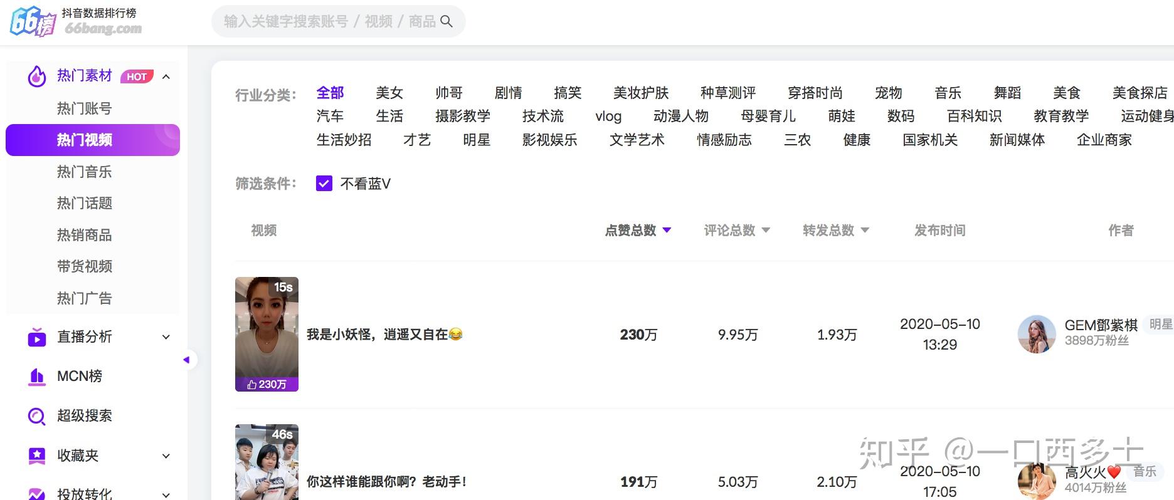
Task: Expand the 收藏夹 menu
Action: pyautogui.click(x=166, y=456)
